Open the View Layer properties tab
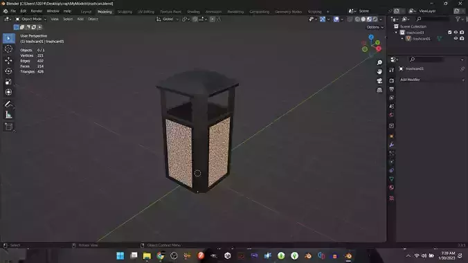This screenshot has width=468, height=263. pyautogui.click(x=392, y=98)
